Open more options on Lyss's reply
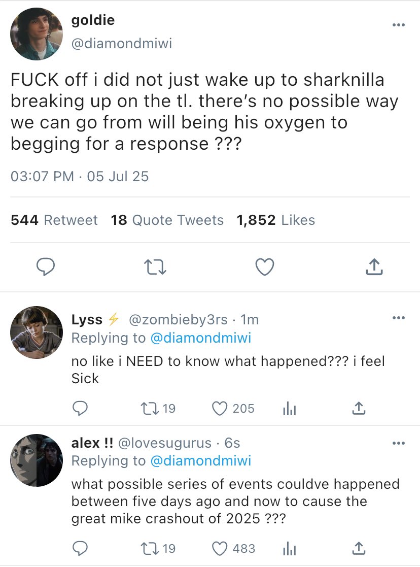The image size is (420, 567). (398, 318)
